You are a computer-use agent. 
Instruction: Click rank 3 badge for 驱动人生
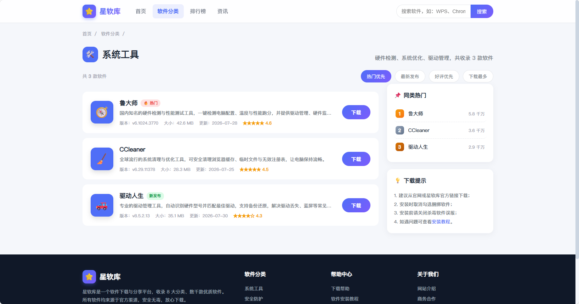coord(400,147)
